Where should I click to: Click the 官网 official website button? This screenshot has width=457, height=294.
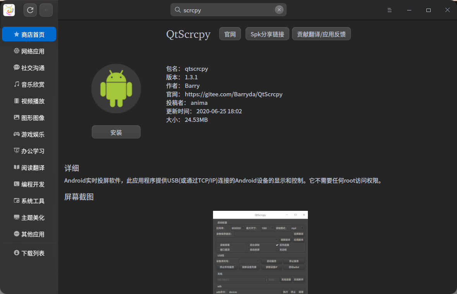[x=230, y=34]
